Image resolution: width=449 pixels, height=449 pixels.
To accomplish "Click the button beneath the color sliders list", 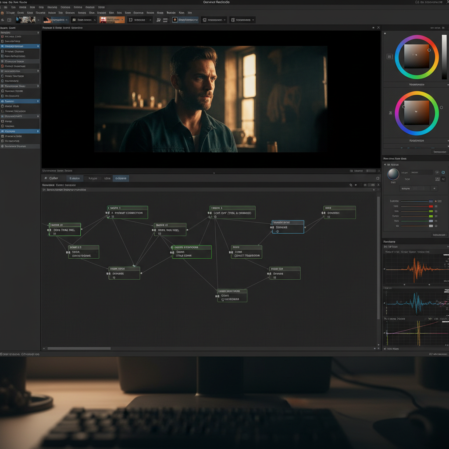I will pyautogui.click(x=438, y=235).
